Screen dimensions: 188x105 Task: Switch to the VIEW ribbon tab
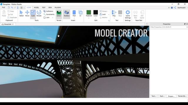50,8
